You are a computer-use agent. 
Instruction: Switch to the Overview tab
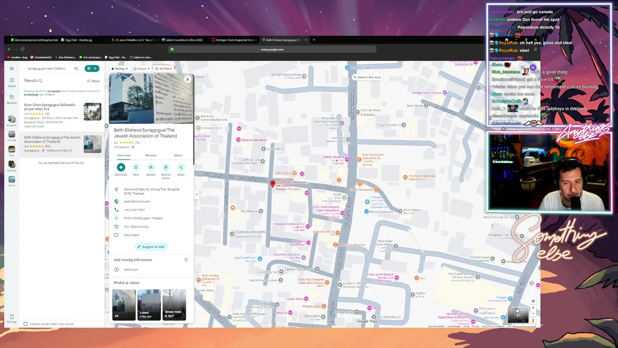(x=124, y=155)
